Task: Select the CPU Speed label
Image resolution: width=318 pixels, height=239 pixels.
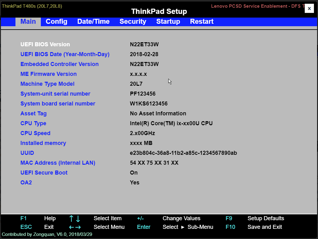Action: pos(35,133)
